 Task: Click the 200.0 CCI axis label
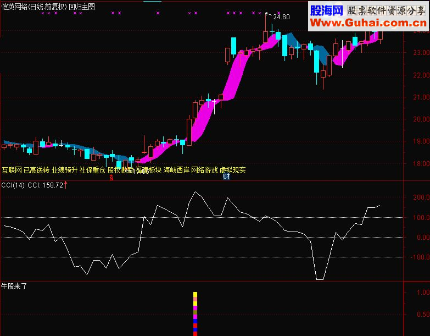click(x=421, y=197)
